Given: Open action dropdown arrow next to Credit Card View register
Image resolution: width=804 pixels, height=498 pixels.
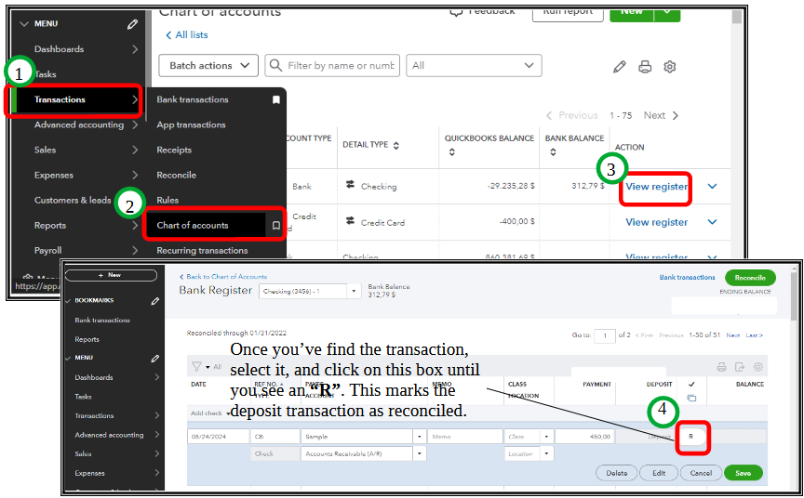Looking at the screenshot, I should [x=712, y=222].
